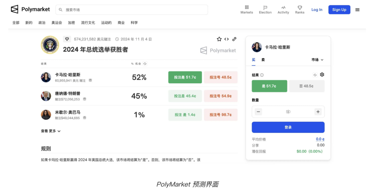Click the gift icon in 唐纳德·特朗普 row

[x=85, y=99]
